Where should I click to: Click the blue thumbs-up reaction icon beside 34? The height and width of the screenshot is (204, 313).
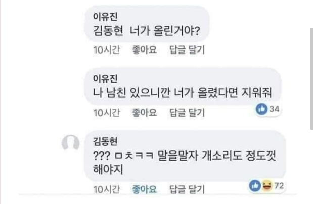(261, 109)
